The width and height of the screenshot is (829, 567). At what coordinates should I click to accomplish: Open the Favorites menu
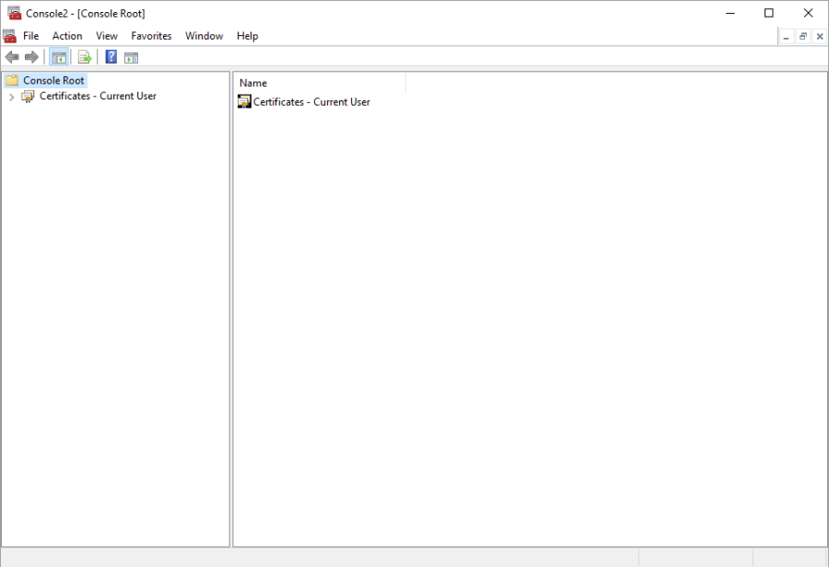coord(151,36)
